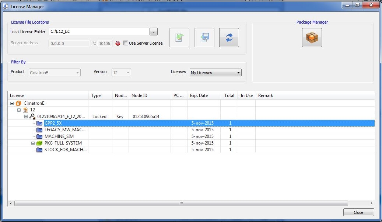This screenshot has width=382, height=222.
Task: Expand the PKG_FULL_SYSTEM package node
Action: [33, 143]
